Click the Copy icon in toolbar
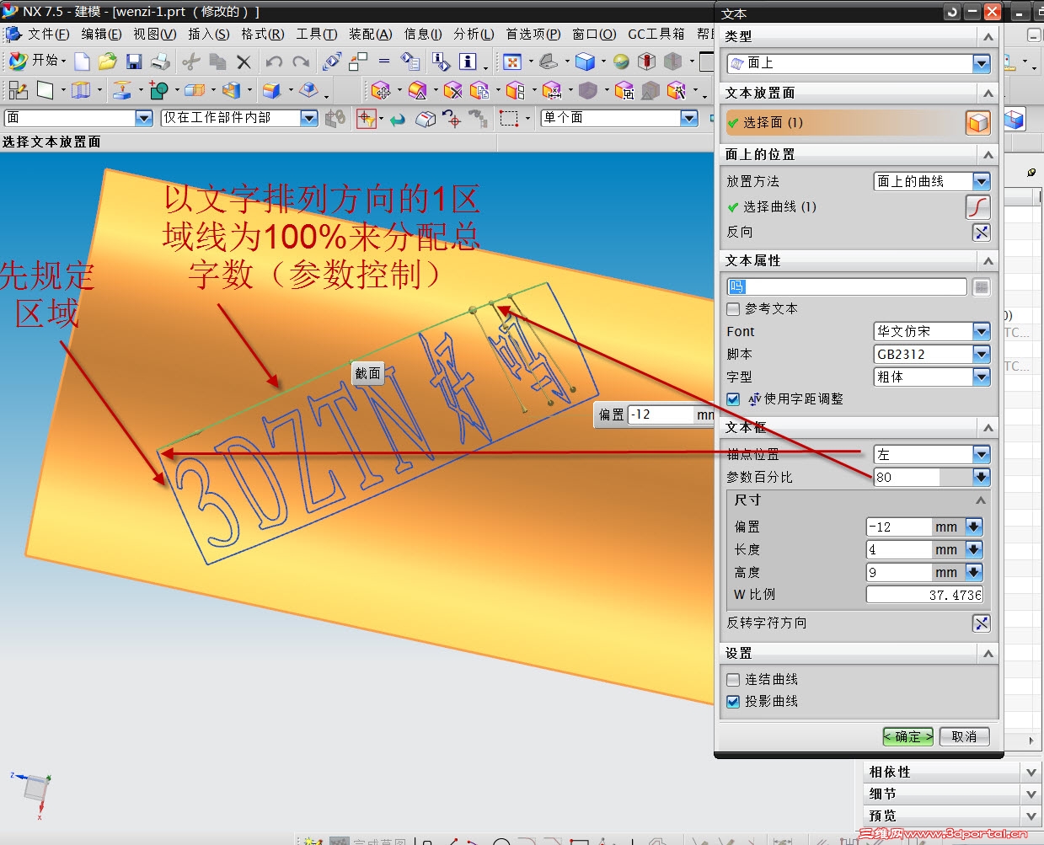The width and height of the screenshot is (1044, 845). (217, 61)
